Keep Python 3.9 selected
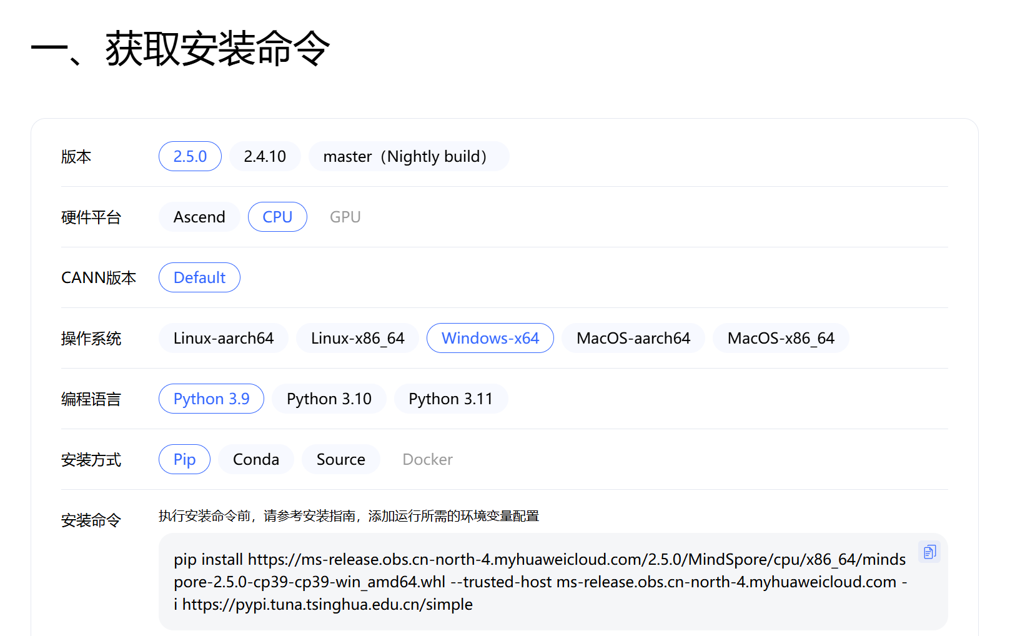Screen dimensions: 1020x636 tap(211, 399)
